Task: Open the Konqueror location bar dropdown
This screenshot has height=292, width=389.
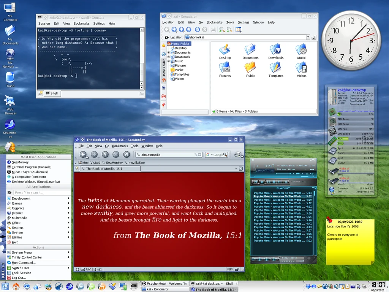Action: 308,37
